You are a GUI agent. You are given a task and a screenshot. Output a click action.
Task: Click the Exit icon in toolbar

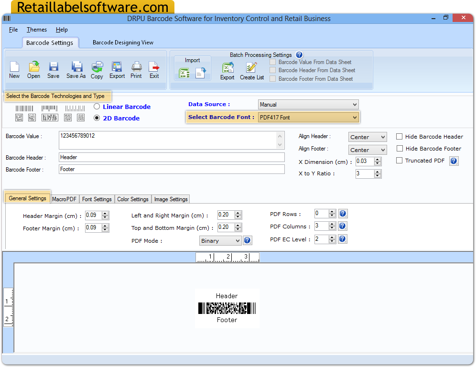(154, 66)
